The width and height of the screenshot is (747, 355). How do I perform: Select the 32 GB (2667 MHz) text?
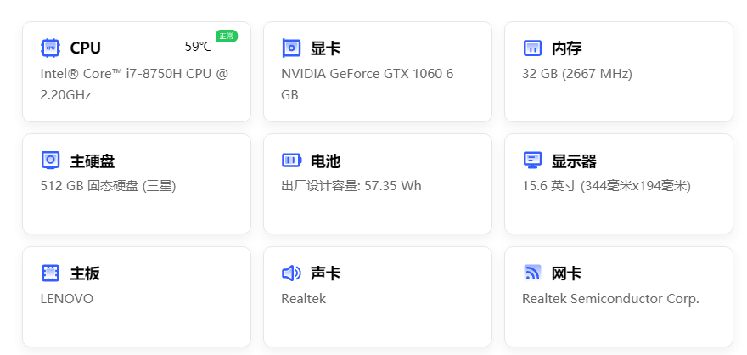[577, 74]
